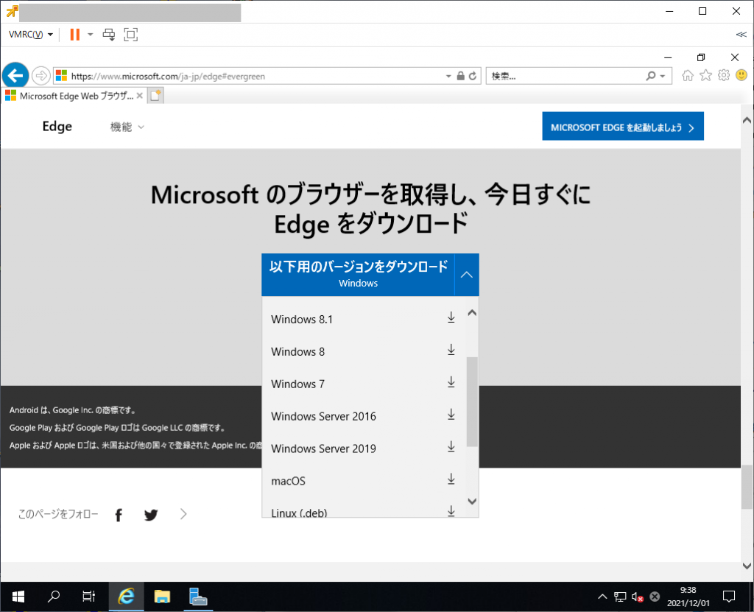
Task: Download Edge for Windows Server 2019 icon
Action: coord(451,446)
